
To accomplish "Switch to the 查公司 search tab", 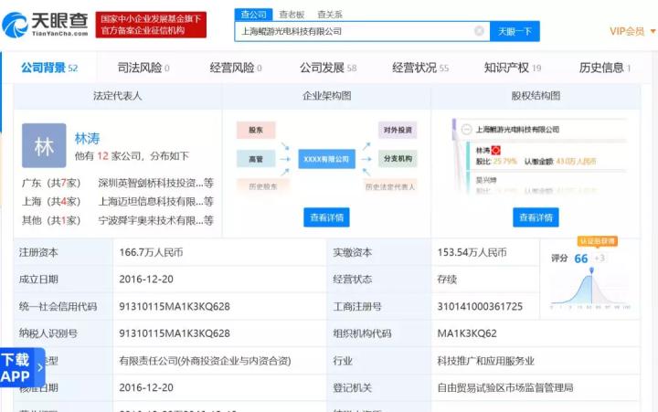I will click(x=253, y=15).
